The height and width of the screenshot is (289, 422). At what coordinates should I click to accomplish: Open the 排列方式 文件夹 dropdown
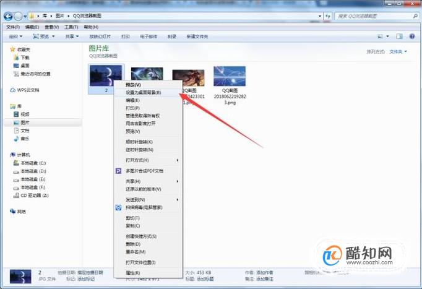click(x=398, y=51)
